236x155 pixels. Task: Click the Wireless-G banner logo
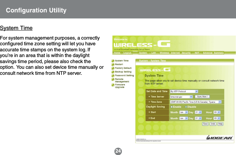click(x=142, y=44)
